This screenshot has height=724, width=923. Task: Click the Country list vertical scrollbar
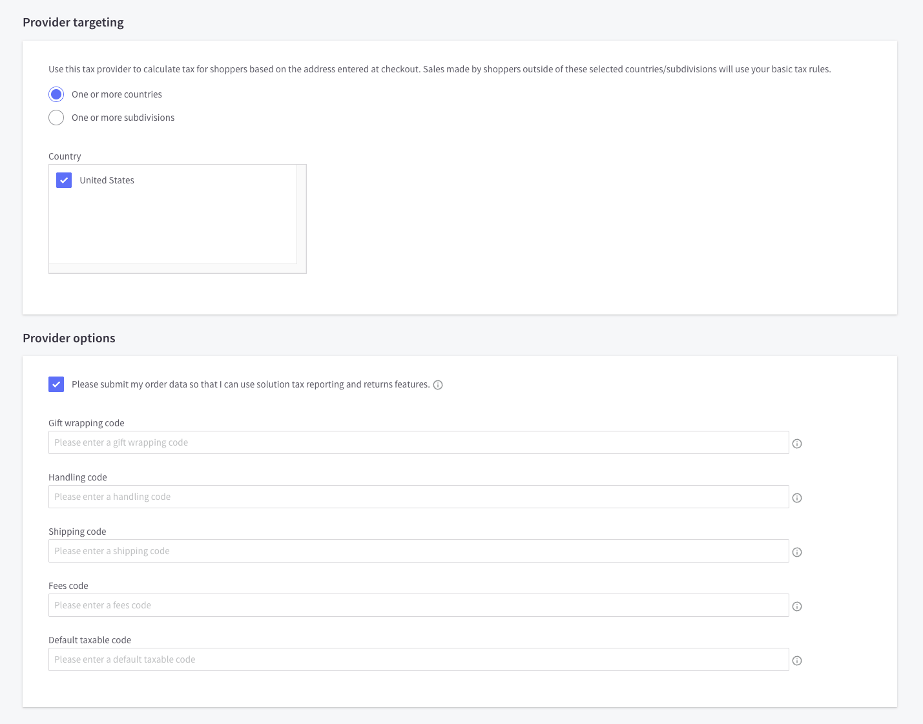coord(302,214)
